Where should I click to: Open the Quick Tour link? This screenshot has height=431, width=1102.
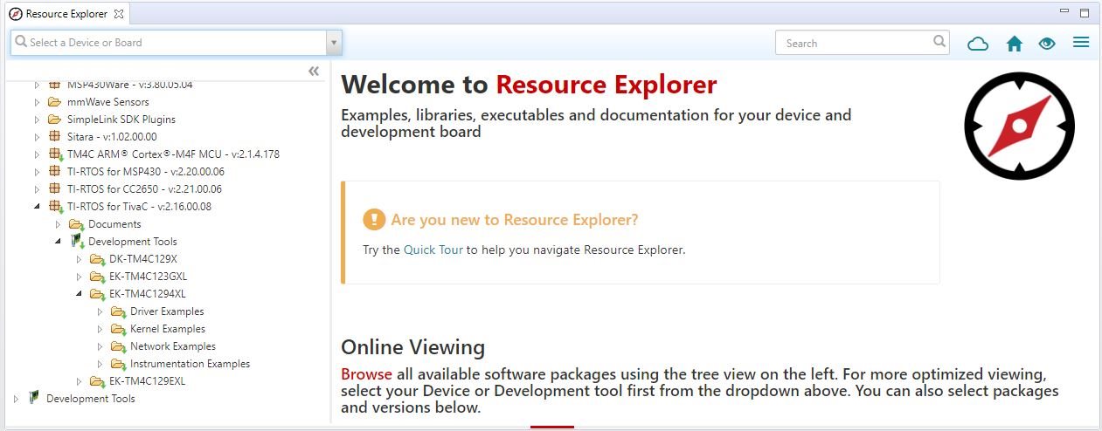pyautogui.click(x=433, y=250)
